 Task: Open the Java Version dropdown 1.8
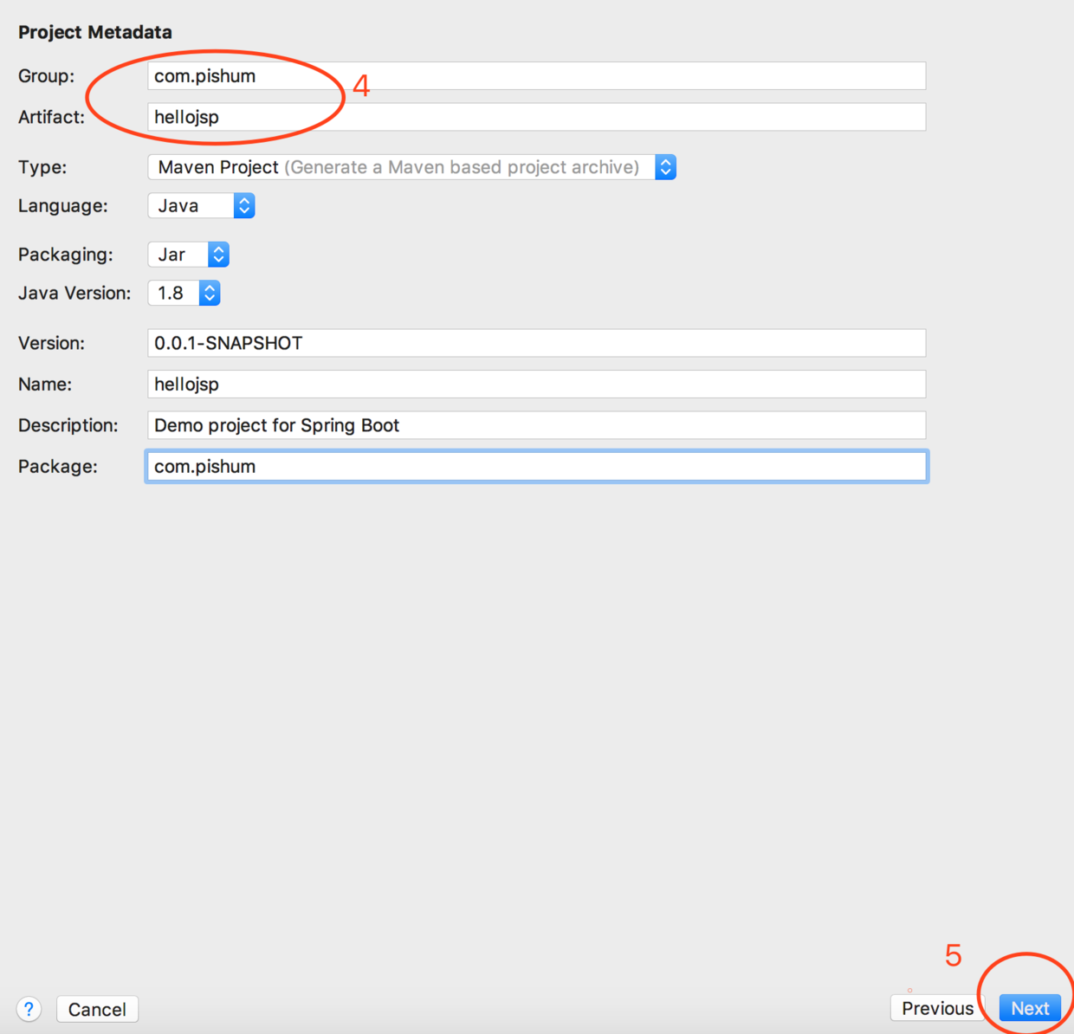184,293
